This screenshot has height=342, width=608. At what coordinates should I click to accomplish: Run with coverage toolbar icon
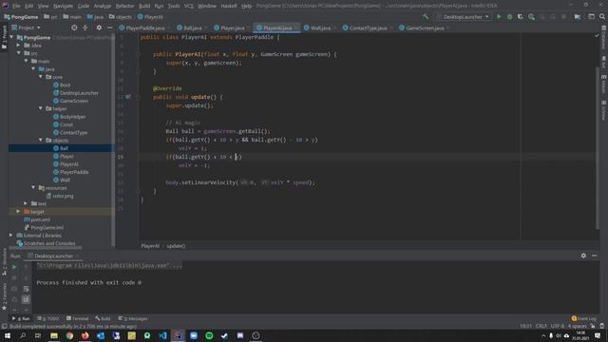pos(521,17)
